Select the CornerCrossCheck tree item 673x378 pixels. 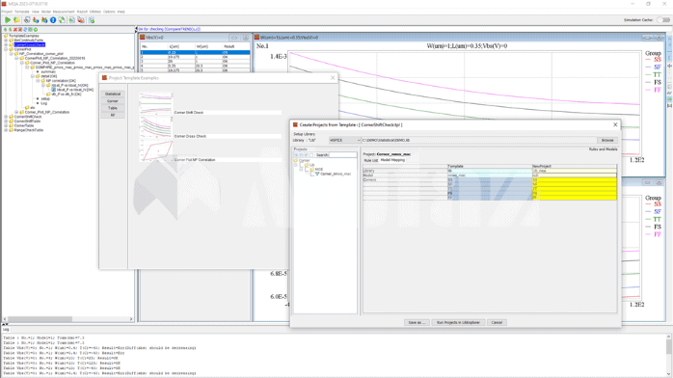point(29,44)
